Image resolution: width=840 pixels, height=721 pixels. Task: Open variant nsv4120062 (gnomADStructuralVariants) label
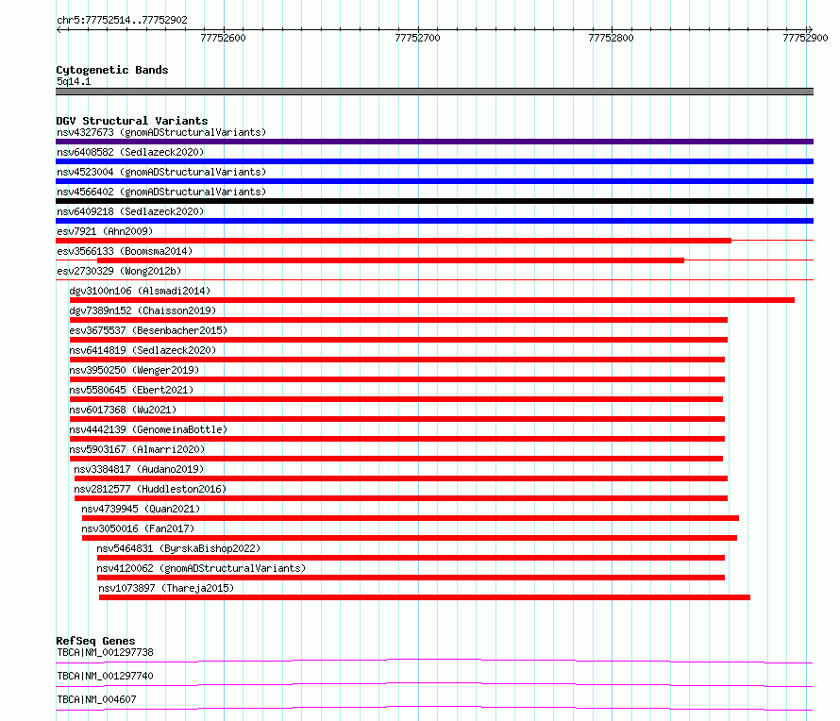point(201,568)
